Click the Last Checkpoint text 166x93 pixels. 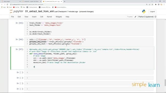tap(66, 12)
